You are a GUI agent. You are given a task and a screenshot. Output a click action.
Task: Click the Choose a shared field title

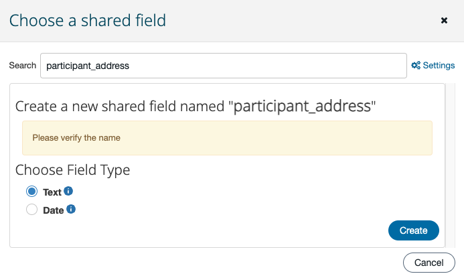(x=88, y=20)
